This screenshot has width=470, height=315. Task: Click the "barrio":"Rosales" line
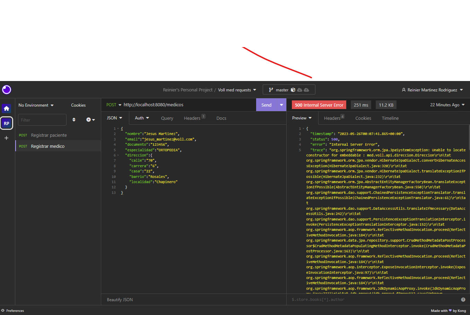tap(149, 177)
